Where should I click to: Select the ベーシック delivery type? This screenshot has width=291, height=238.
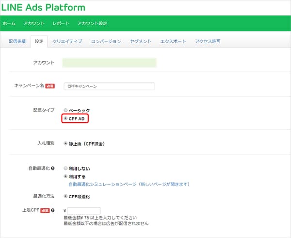[65, 111]
